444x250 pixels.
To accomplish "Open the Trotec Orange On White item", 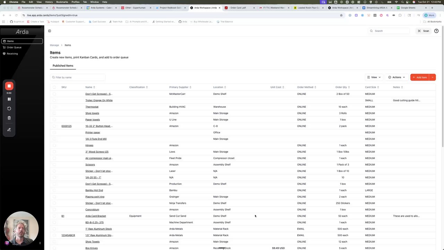I will pyautogui.click(x=99, y=100).
